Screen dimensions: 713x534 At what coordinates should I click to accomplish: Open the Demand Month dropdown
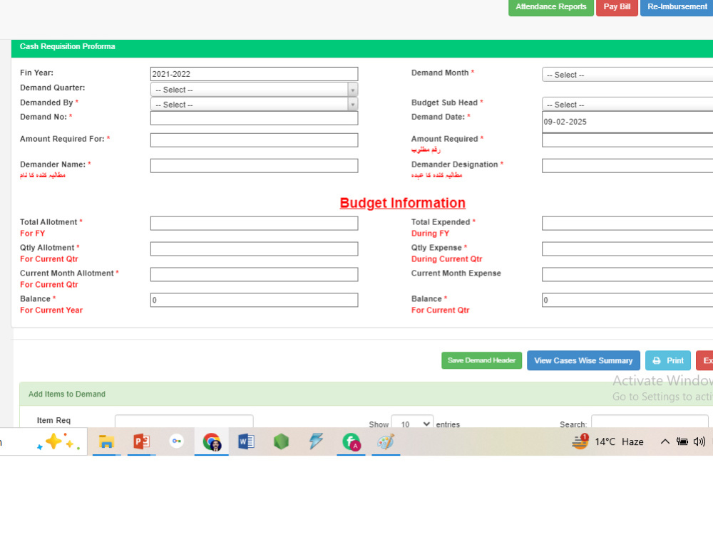click(627, 75)
